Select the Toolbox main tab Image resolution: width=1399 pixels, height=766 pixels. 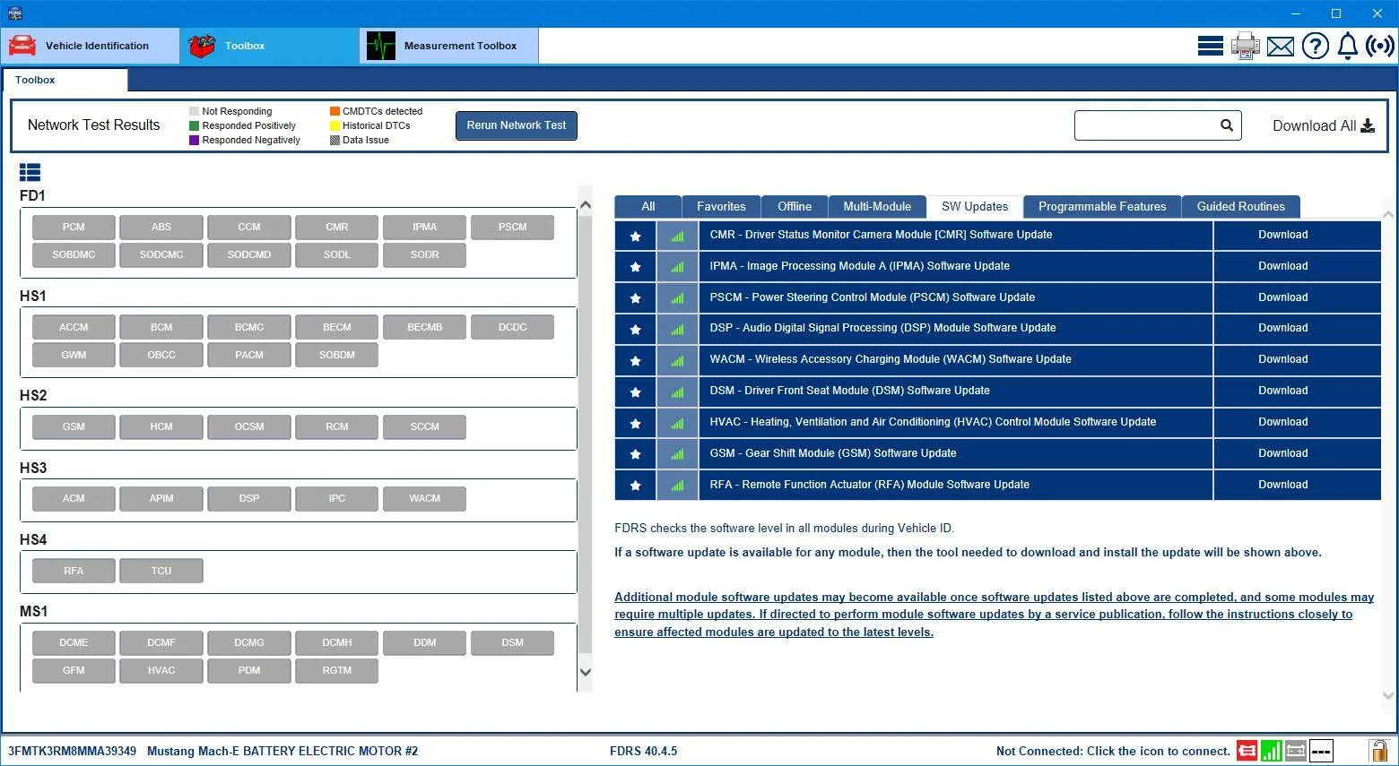pyautogui.click(x=269, y=46)
